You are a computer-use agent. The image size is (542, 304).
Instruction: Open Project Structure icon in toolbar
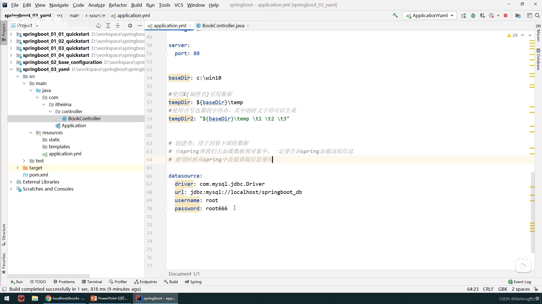click(x=518, y=16)
